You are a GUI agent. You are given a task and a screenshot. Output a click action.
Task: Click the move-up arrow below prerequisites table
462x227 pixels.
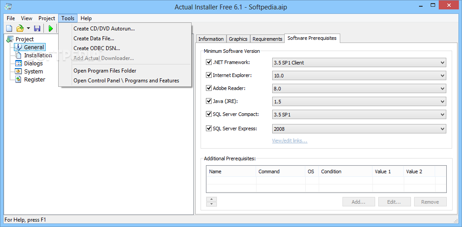tap(212, 199)
